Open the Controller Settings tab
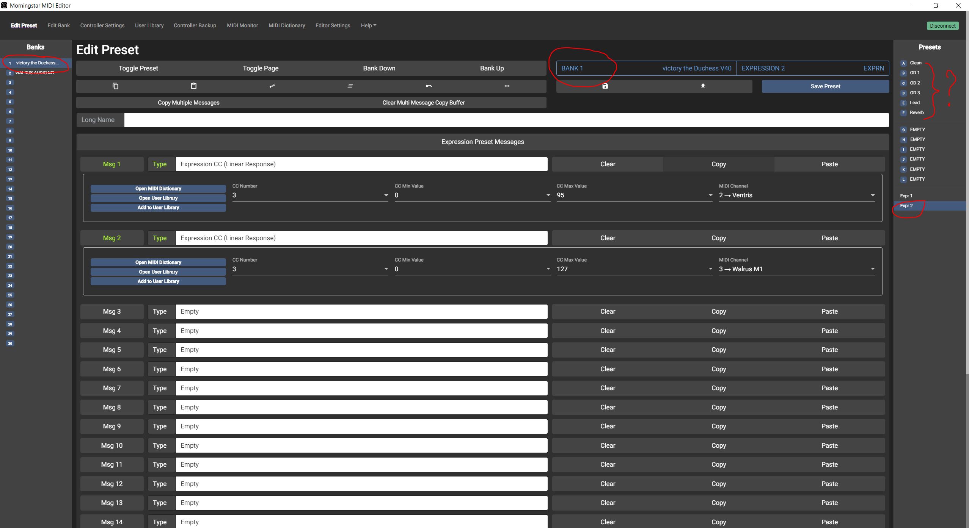The image size is (969, 528). (x=102, y=25)
